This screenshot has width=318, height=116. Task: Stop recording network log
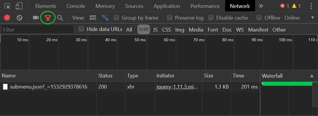(7, 18)
